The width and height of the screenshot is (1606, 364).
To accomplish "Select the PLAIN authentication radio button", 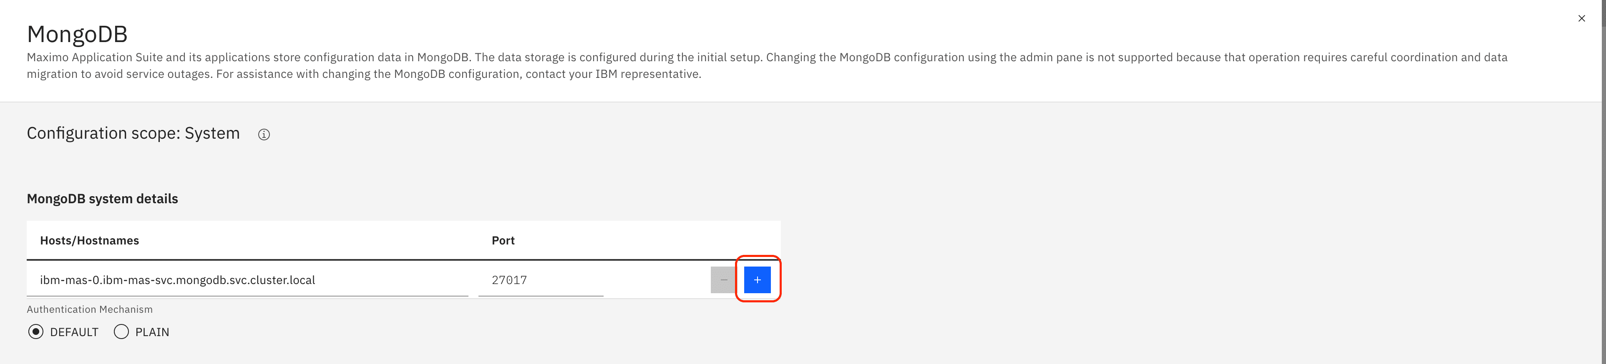I will click(121, 332).
